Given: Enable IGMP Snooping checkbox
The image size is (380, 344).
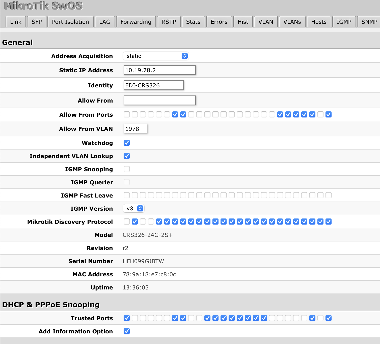Looking at the screenshot, I should coord(127,169).
